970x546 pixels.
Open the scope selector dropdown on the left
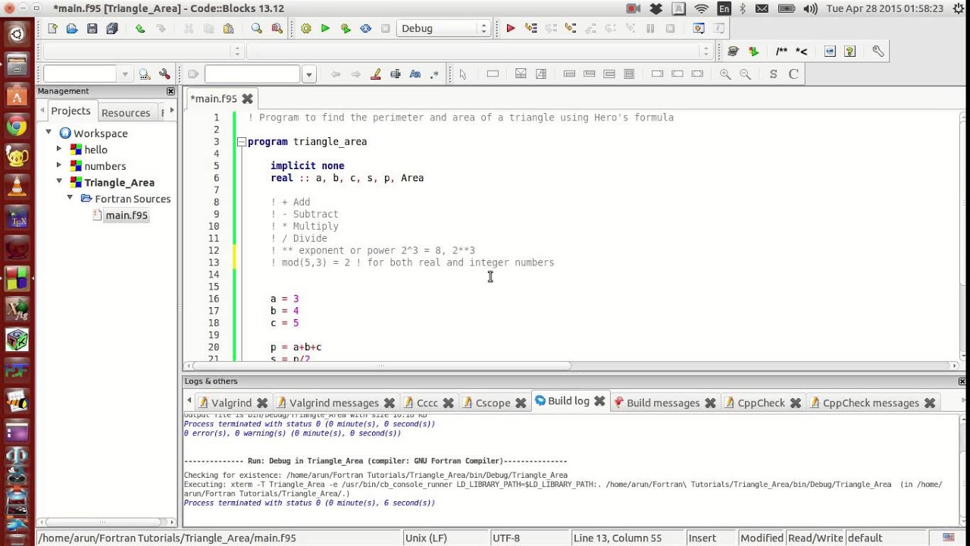pos(142,52)
